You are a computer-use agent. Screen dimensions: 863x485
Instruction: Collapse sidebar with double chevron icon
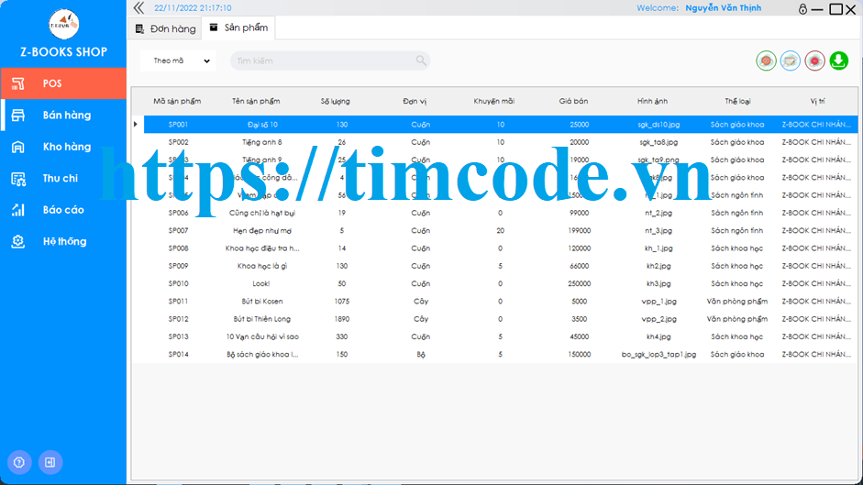pyautogui.click(x=138, y=7)
